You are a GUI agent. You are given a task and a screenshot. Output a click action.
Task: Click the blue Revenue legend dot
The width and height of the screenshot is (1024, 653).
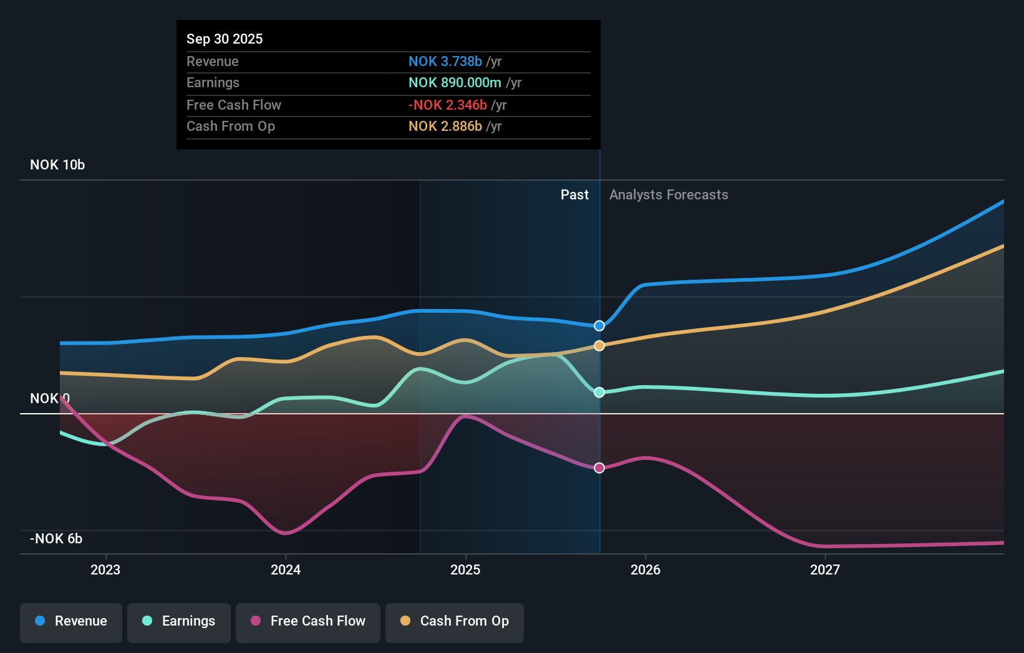pos(39,621)
